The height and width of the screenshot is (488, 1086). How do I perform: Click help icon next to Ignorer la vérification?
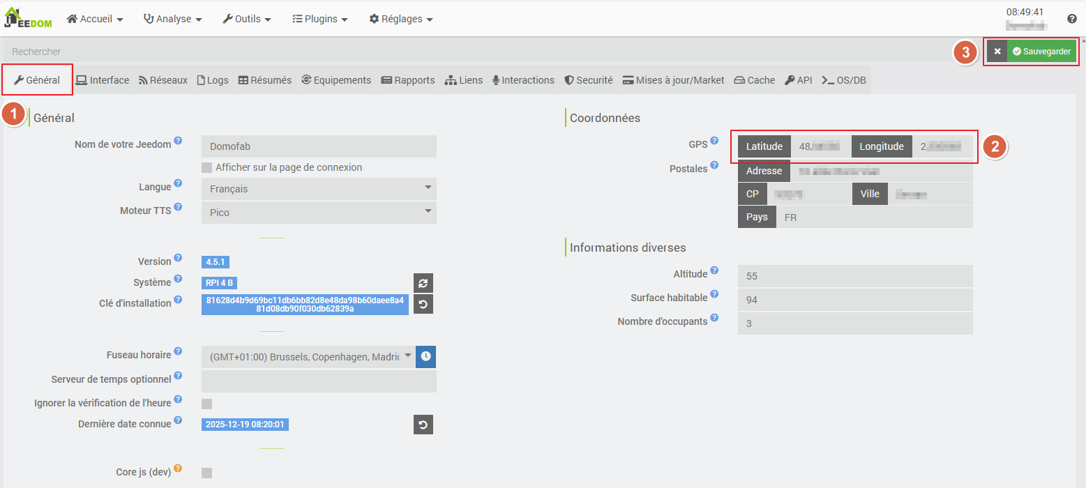(178, 399)
